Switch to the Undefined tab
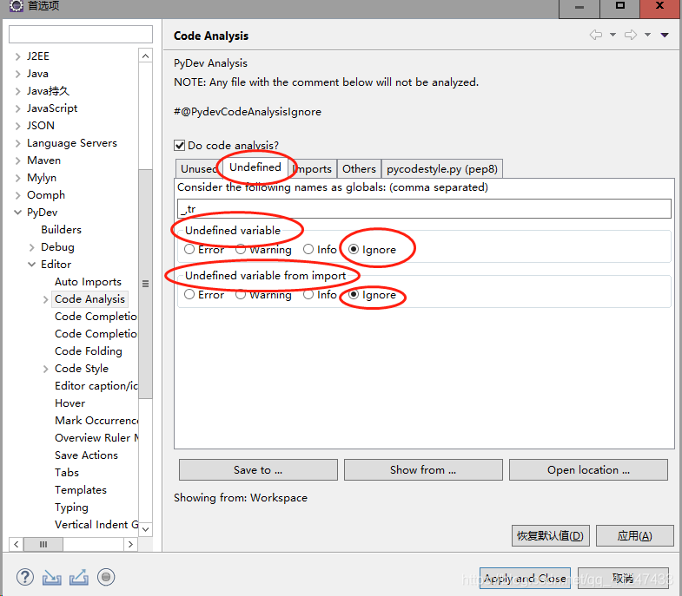This screenshot has width=682, height=596. pyautogui.click(x=255, y=167)
